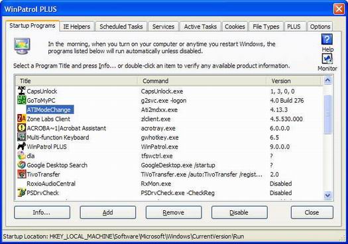Click the Google Desktop Search swirl icon
348x244 pixels.
coord(21,164)
